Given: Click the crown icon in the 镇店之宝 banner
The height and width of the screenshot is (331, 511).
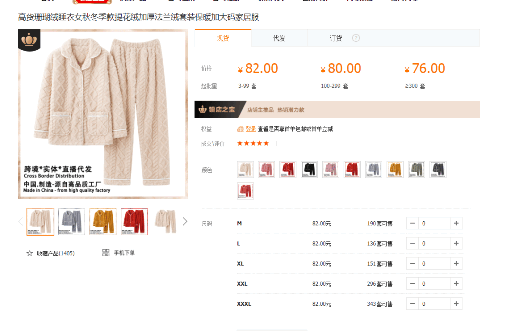Looking at the screenshot, I should pos(203,109).
